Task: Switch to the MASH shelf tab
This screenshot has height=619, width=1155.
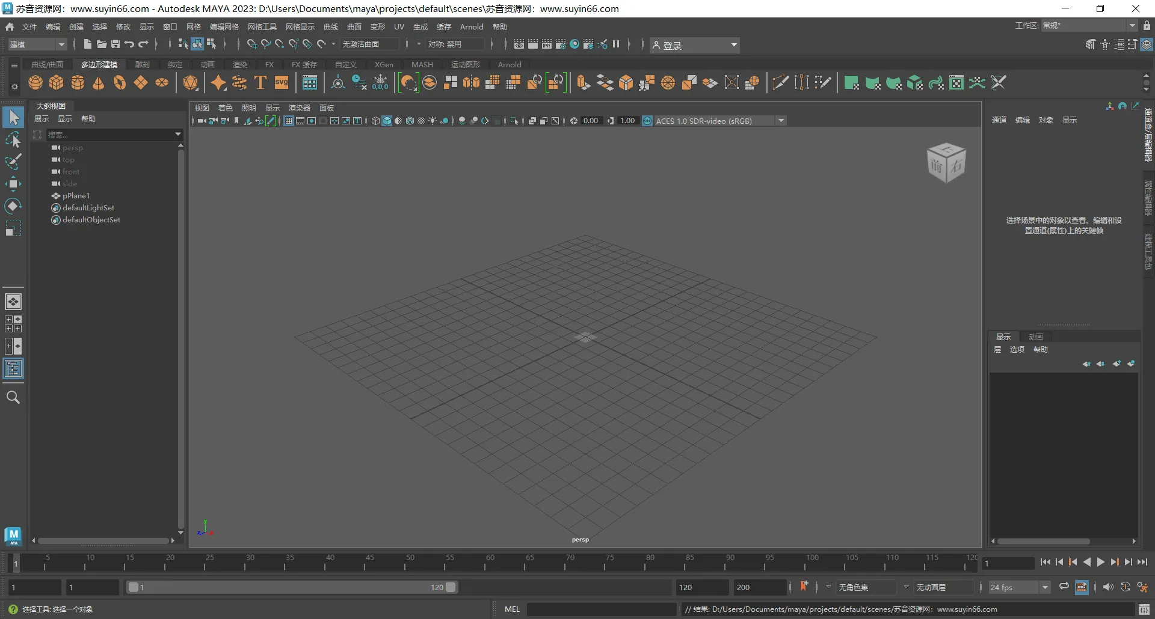Action: click(x=422, y=64)
